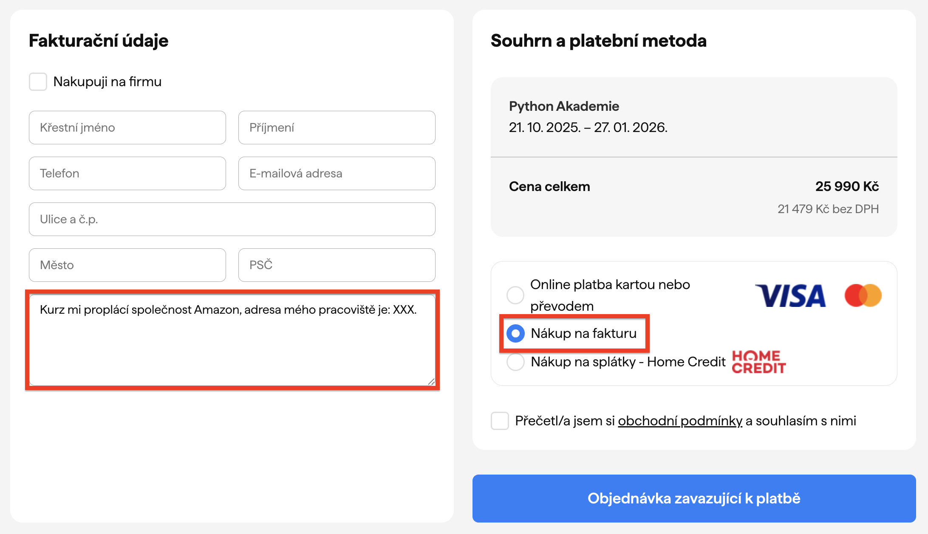
Task: Click the Cena celkem 25 990 Kč amount
Action: point(847,186)
